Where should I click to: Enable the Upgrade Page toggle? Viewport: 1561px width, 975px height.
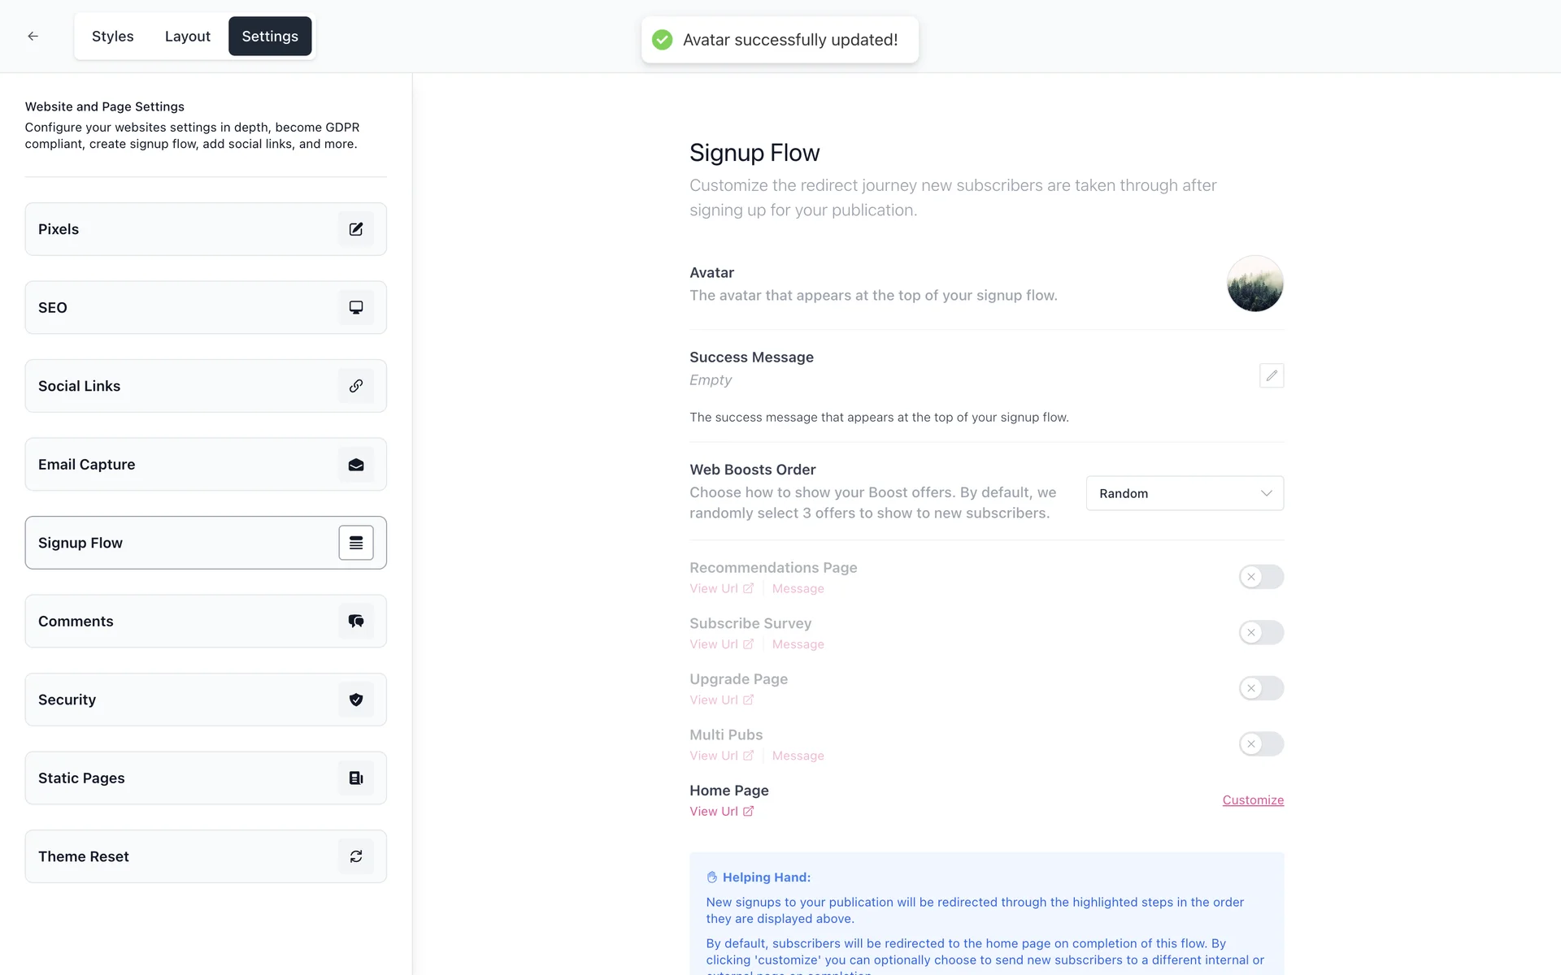(1261, 688)
